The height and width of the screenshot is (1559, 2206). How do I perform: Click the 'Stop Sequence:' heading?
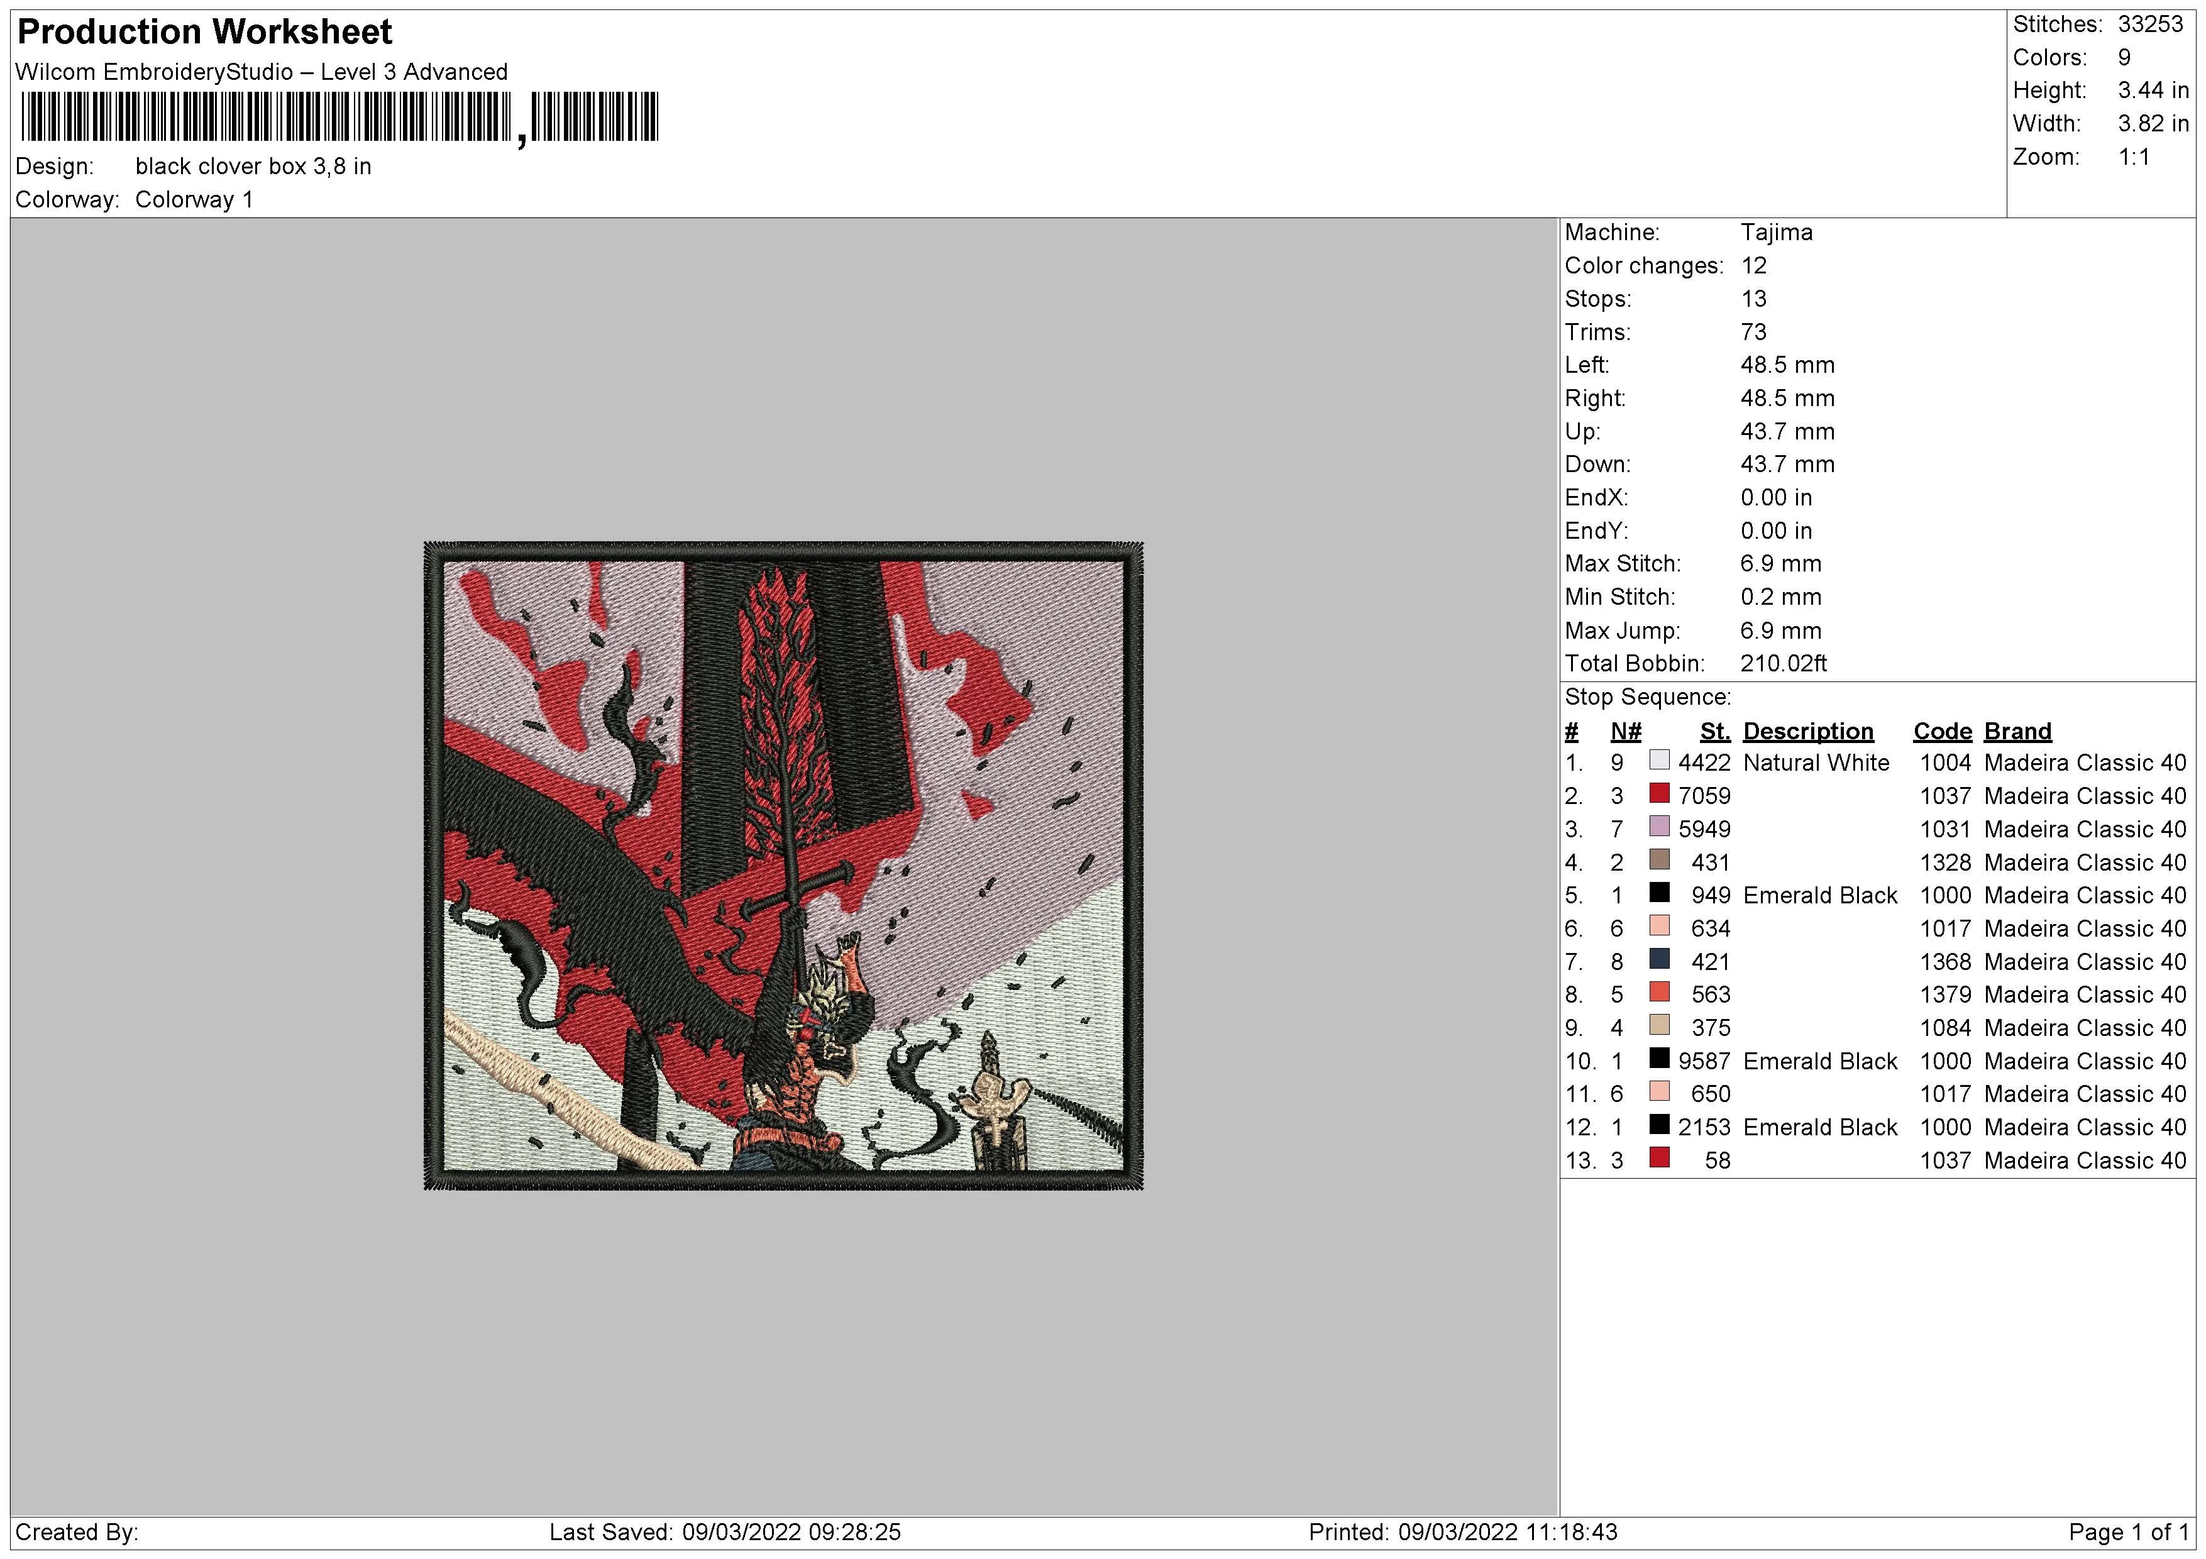[1648, 697]
